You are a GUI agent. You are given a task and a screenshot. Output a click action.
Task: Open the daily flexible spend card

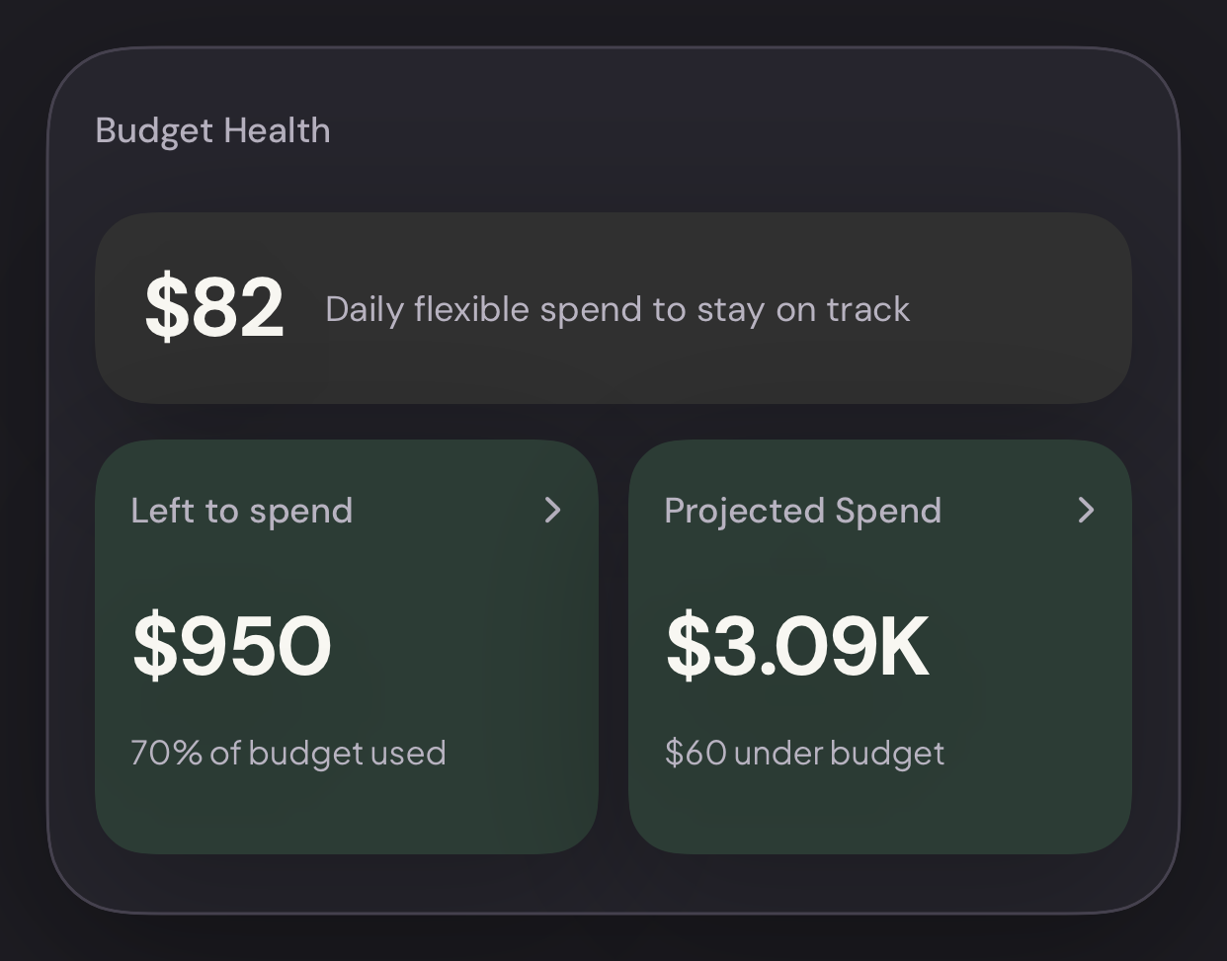tap(613, 308)
